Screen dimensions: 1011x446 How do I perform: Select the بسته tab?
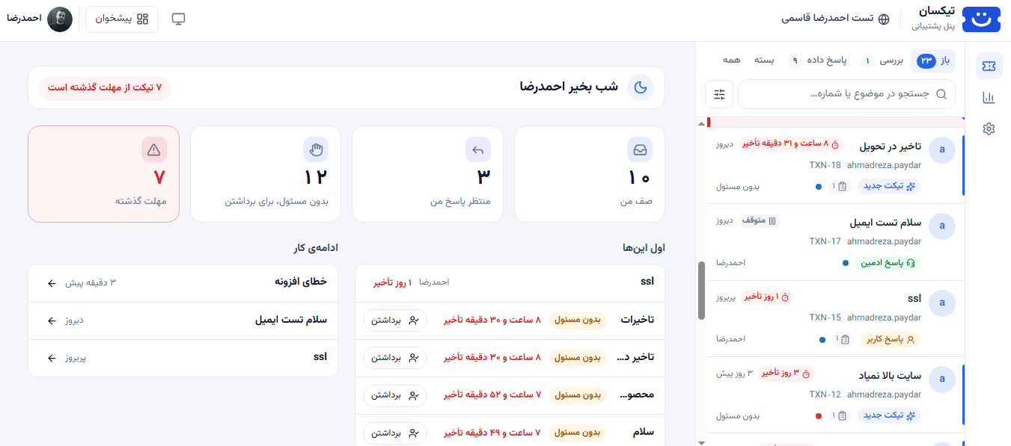click(x=763, y=61)
